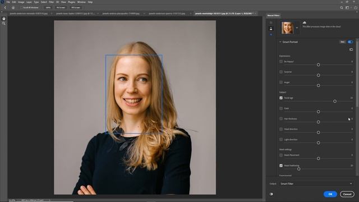
Task: Open the Select menu
Action: pyautogui.click(x=44, y=2)
